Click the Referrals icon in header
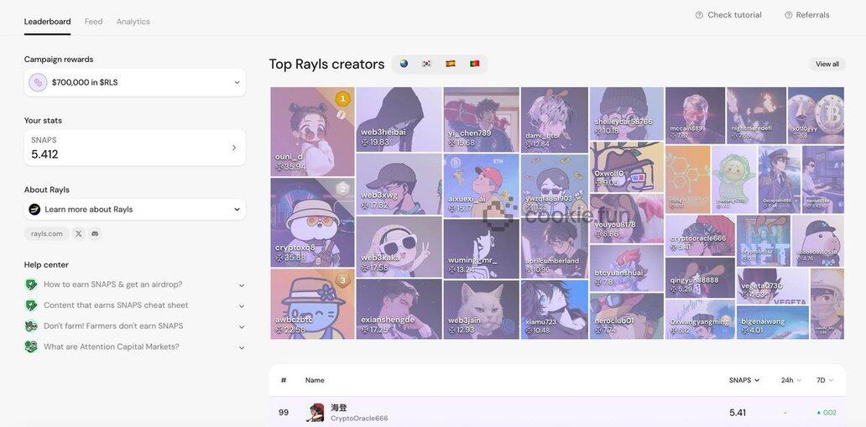Screen dimensions: 866x427 788,15
